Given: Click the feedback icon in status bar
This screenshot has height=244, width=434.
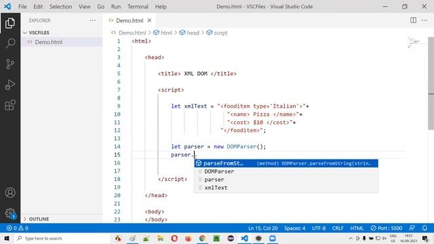Looking at the screenshot, I should tap(412, 228).
